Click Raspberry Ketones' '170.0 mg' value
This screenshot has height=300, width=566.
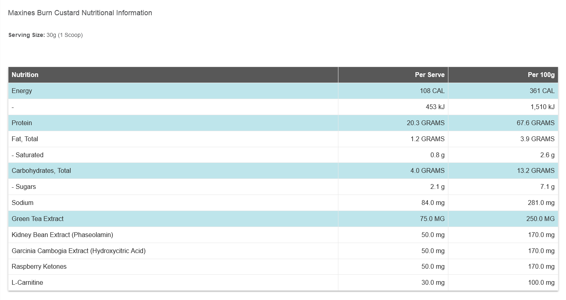tap(541, 266)
